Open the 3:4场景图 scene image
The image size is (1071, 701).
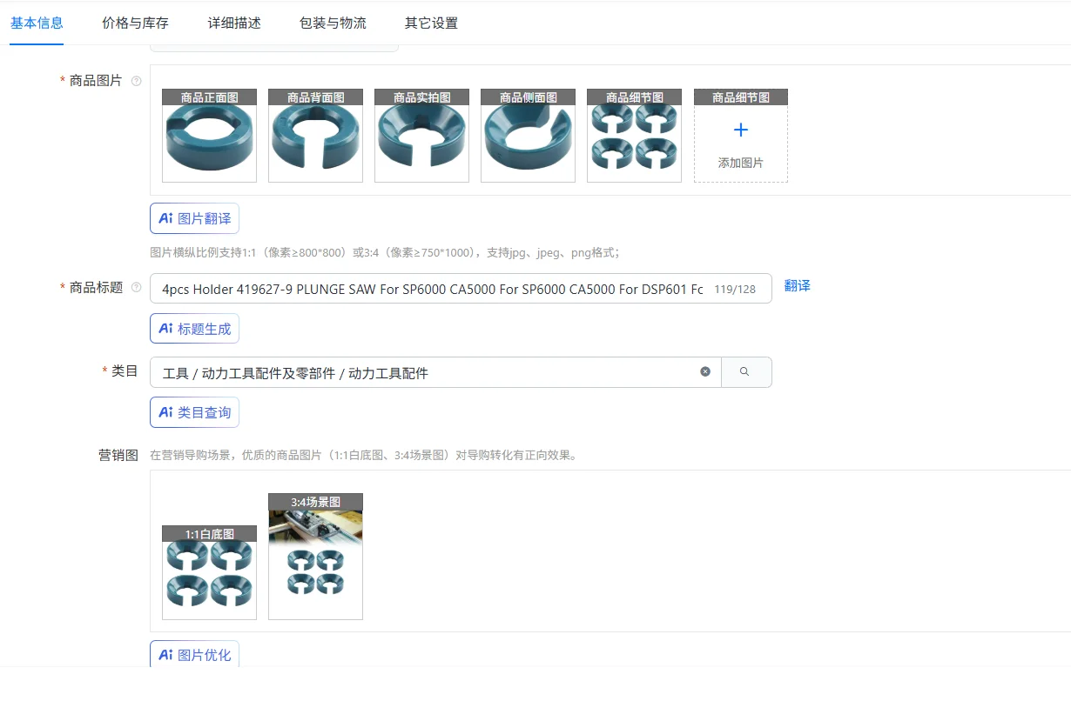click(315, 557)
